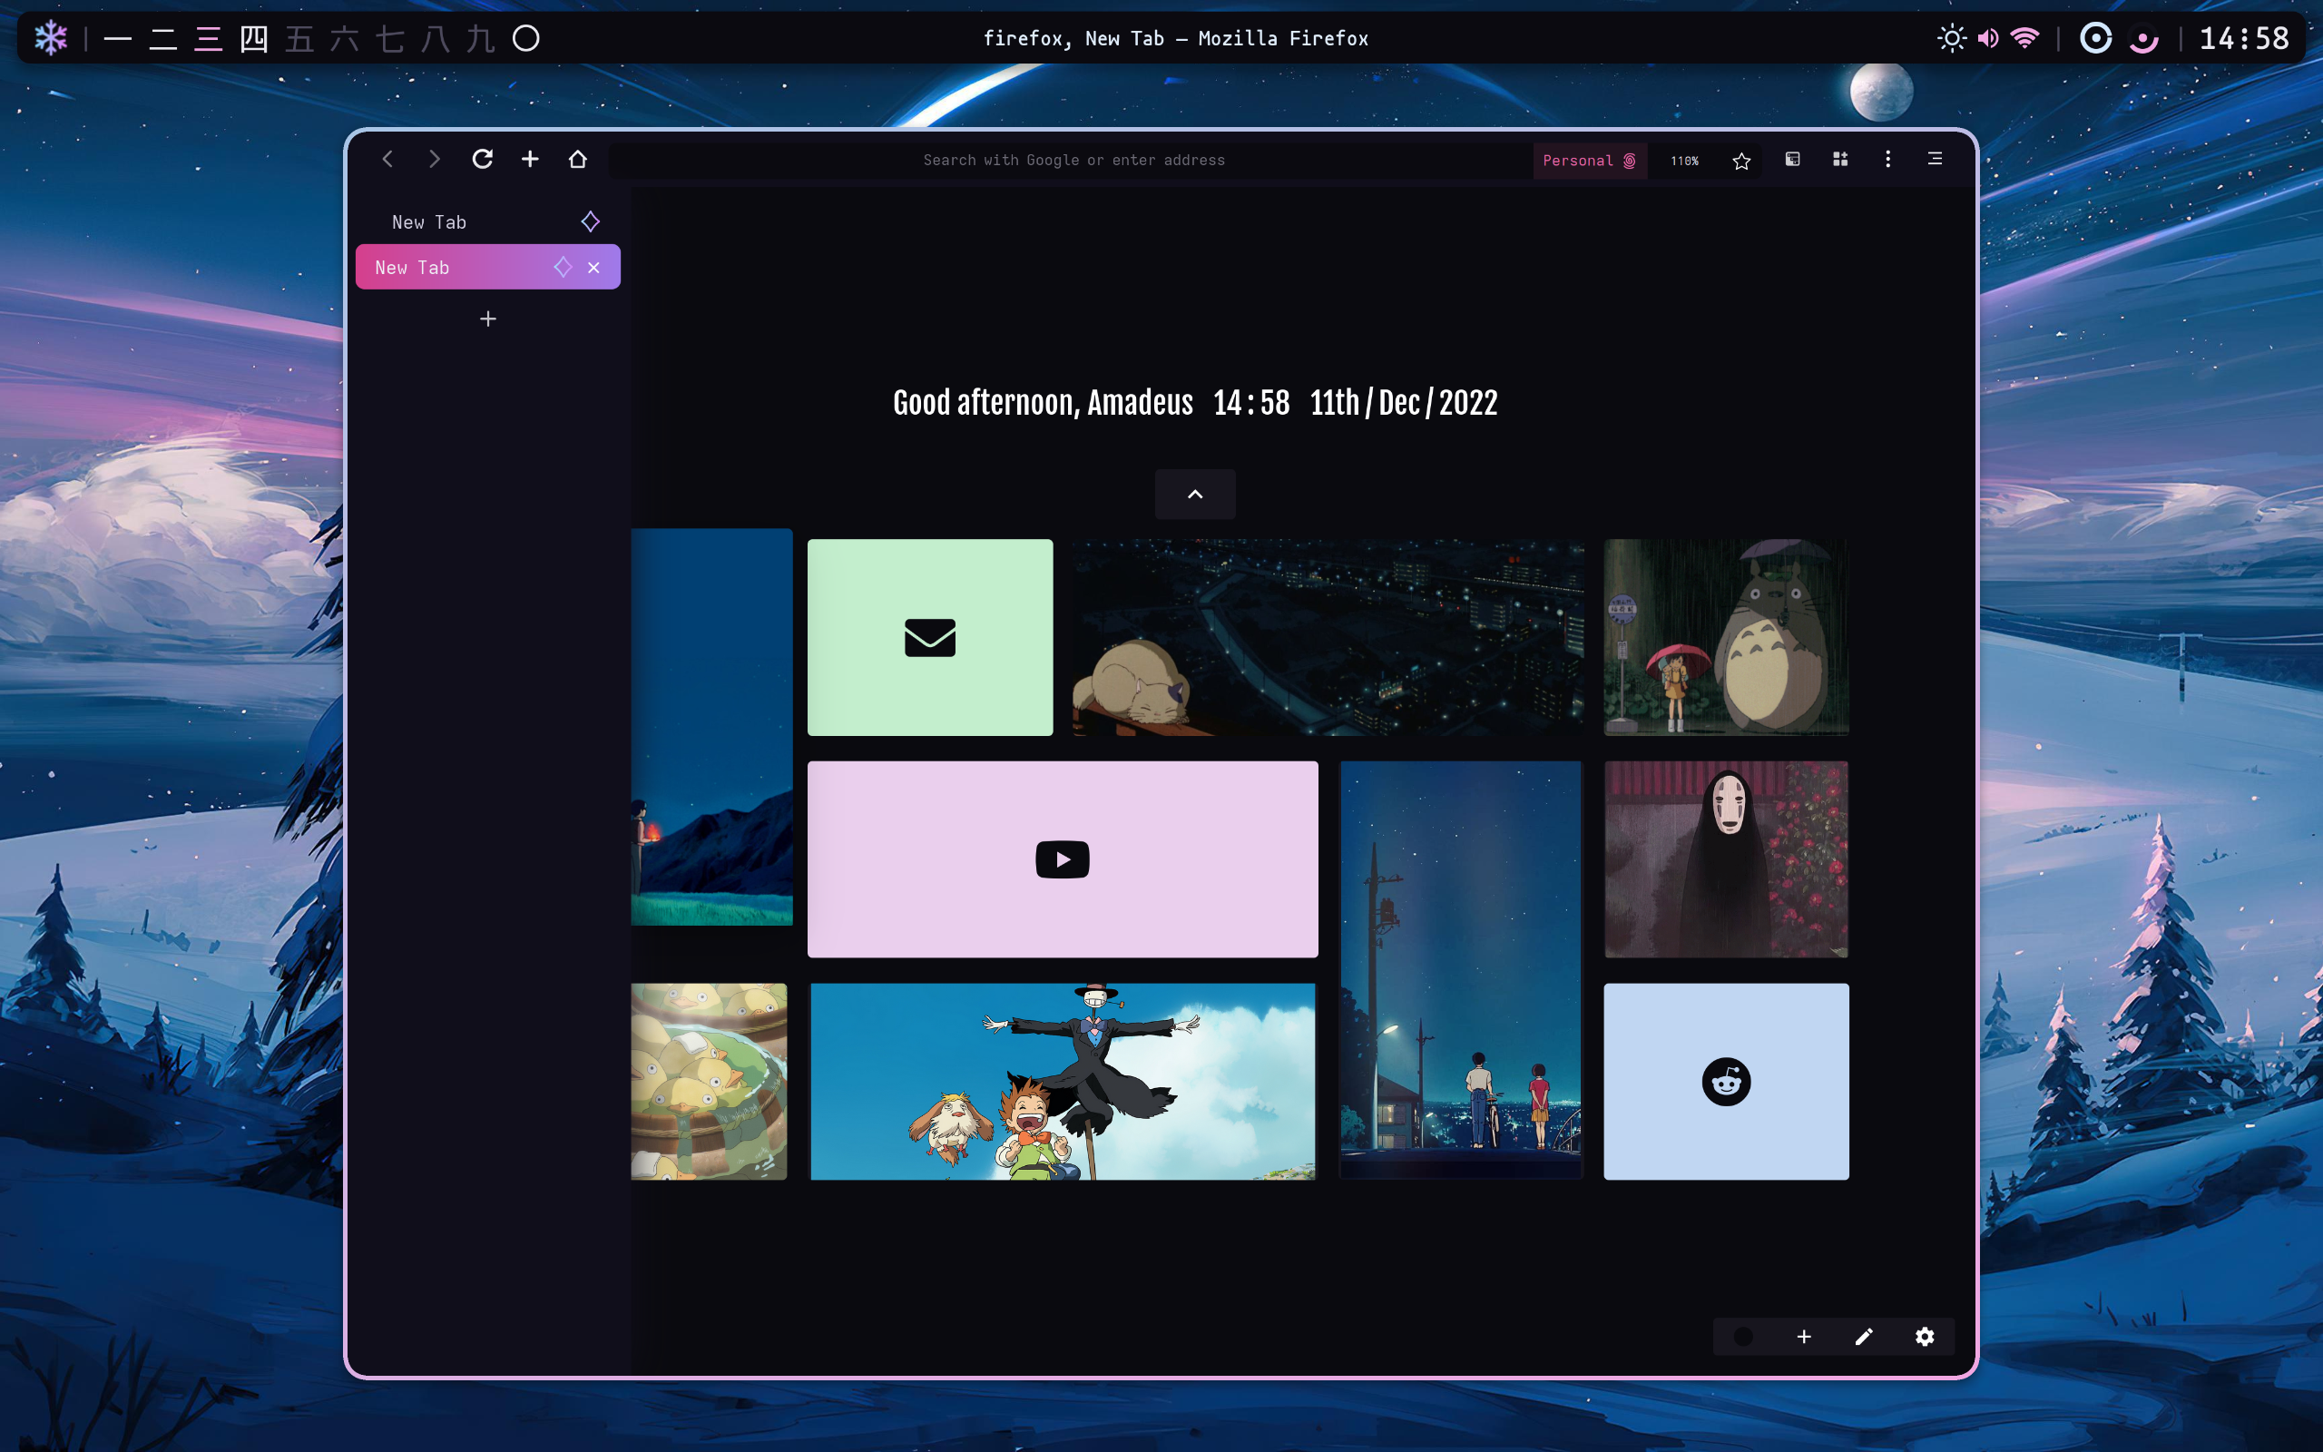Click the reload page icon
The width and height of the screenshot is (2323, 1452).
pos(482,160)
